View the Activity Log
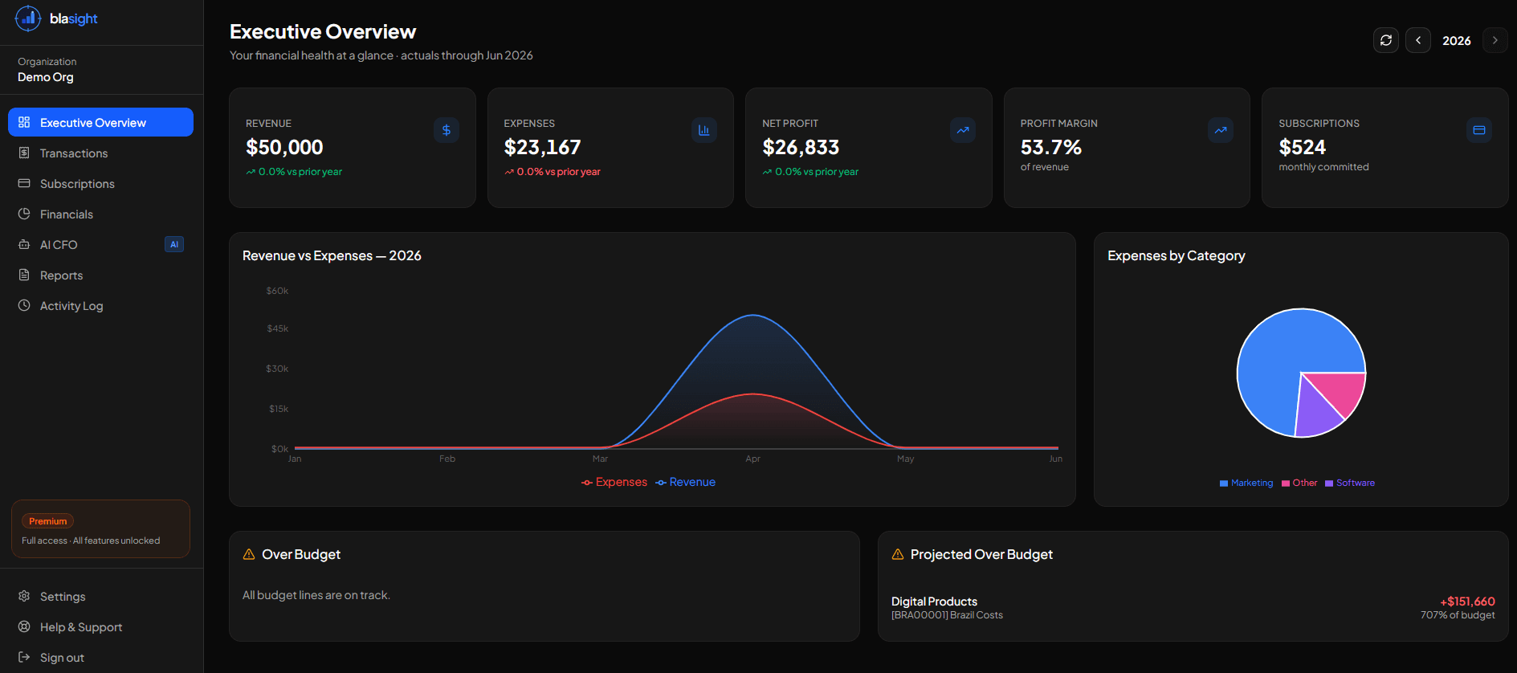This screenshot has height=673, width=1517. tap(100, 305)
